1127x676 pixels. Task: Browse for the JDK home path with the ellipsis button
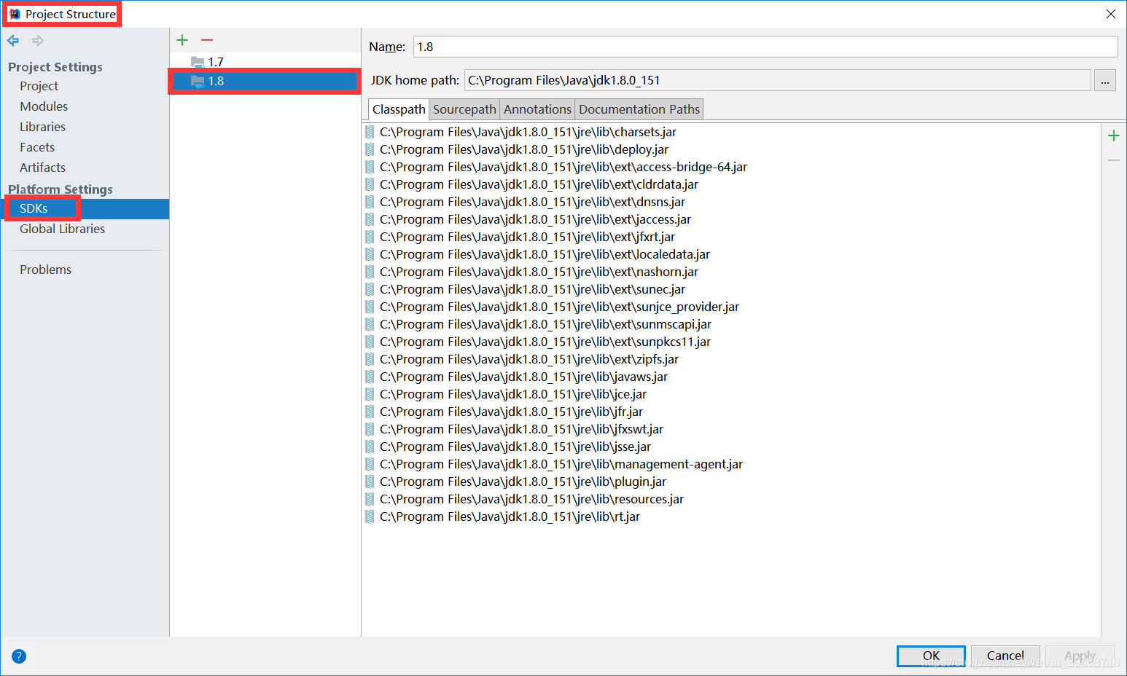tap(1105, 80)
